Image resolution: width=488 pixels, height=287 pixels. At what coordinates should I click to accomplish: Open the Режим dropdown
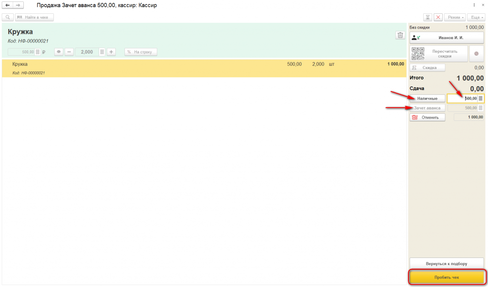point(456,18)
